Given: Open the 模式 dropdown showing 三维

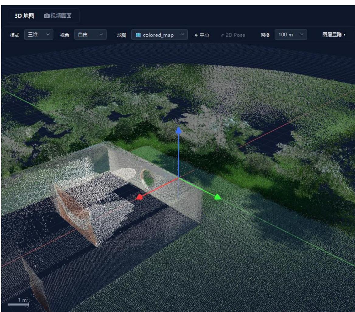Looking at the screenshot, I should [39, 35].
